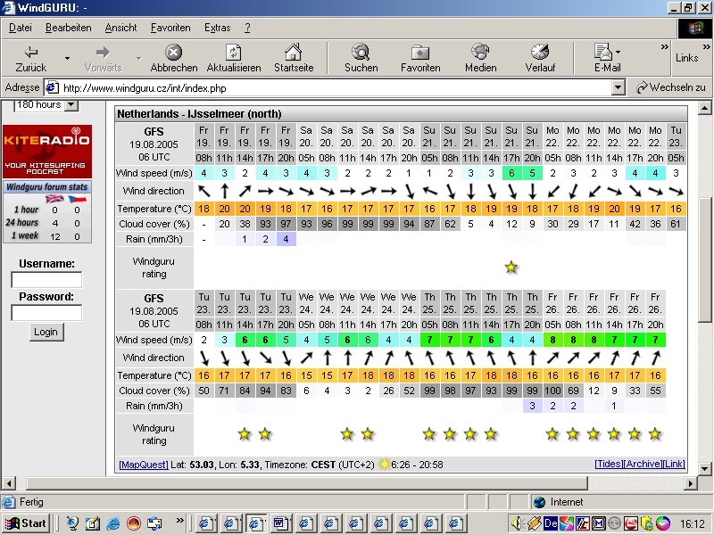Open the Favoriten toolbar icon
Image resolution: width=714 pixels, height=535 pixels.
pos(420,53)
